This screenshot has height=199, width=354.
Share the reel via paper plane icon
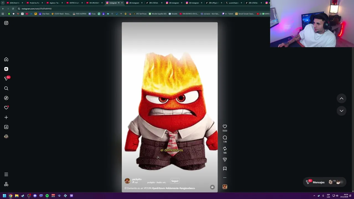pos(225,160)
